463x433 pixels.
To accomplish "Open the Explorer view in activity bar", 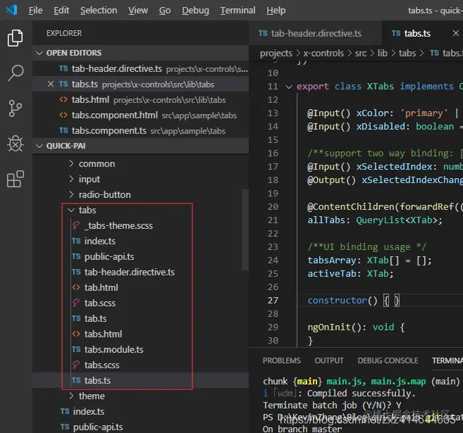I will [16, 38].
